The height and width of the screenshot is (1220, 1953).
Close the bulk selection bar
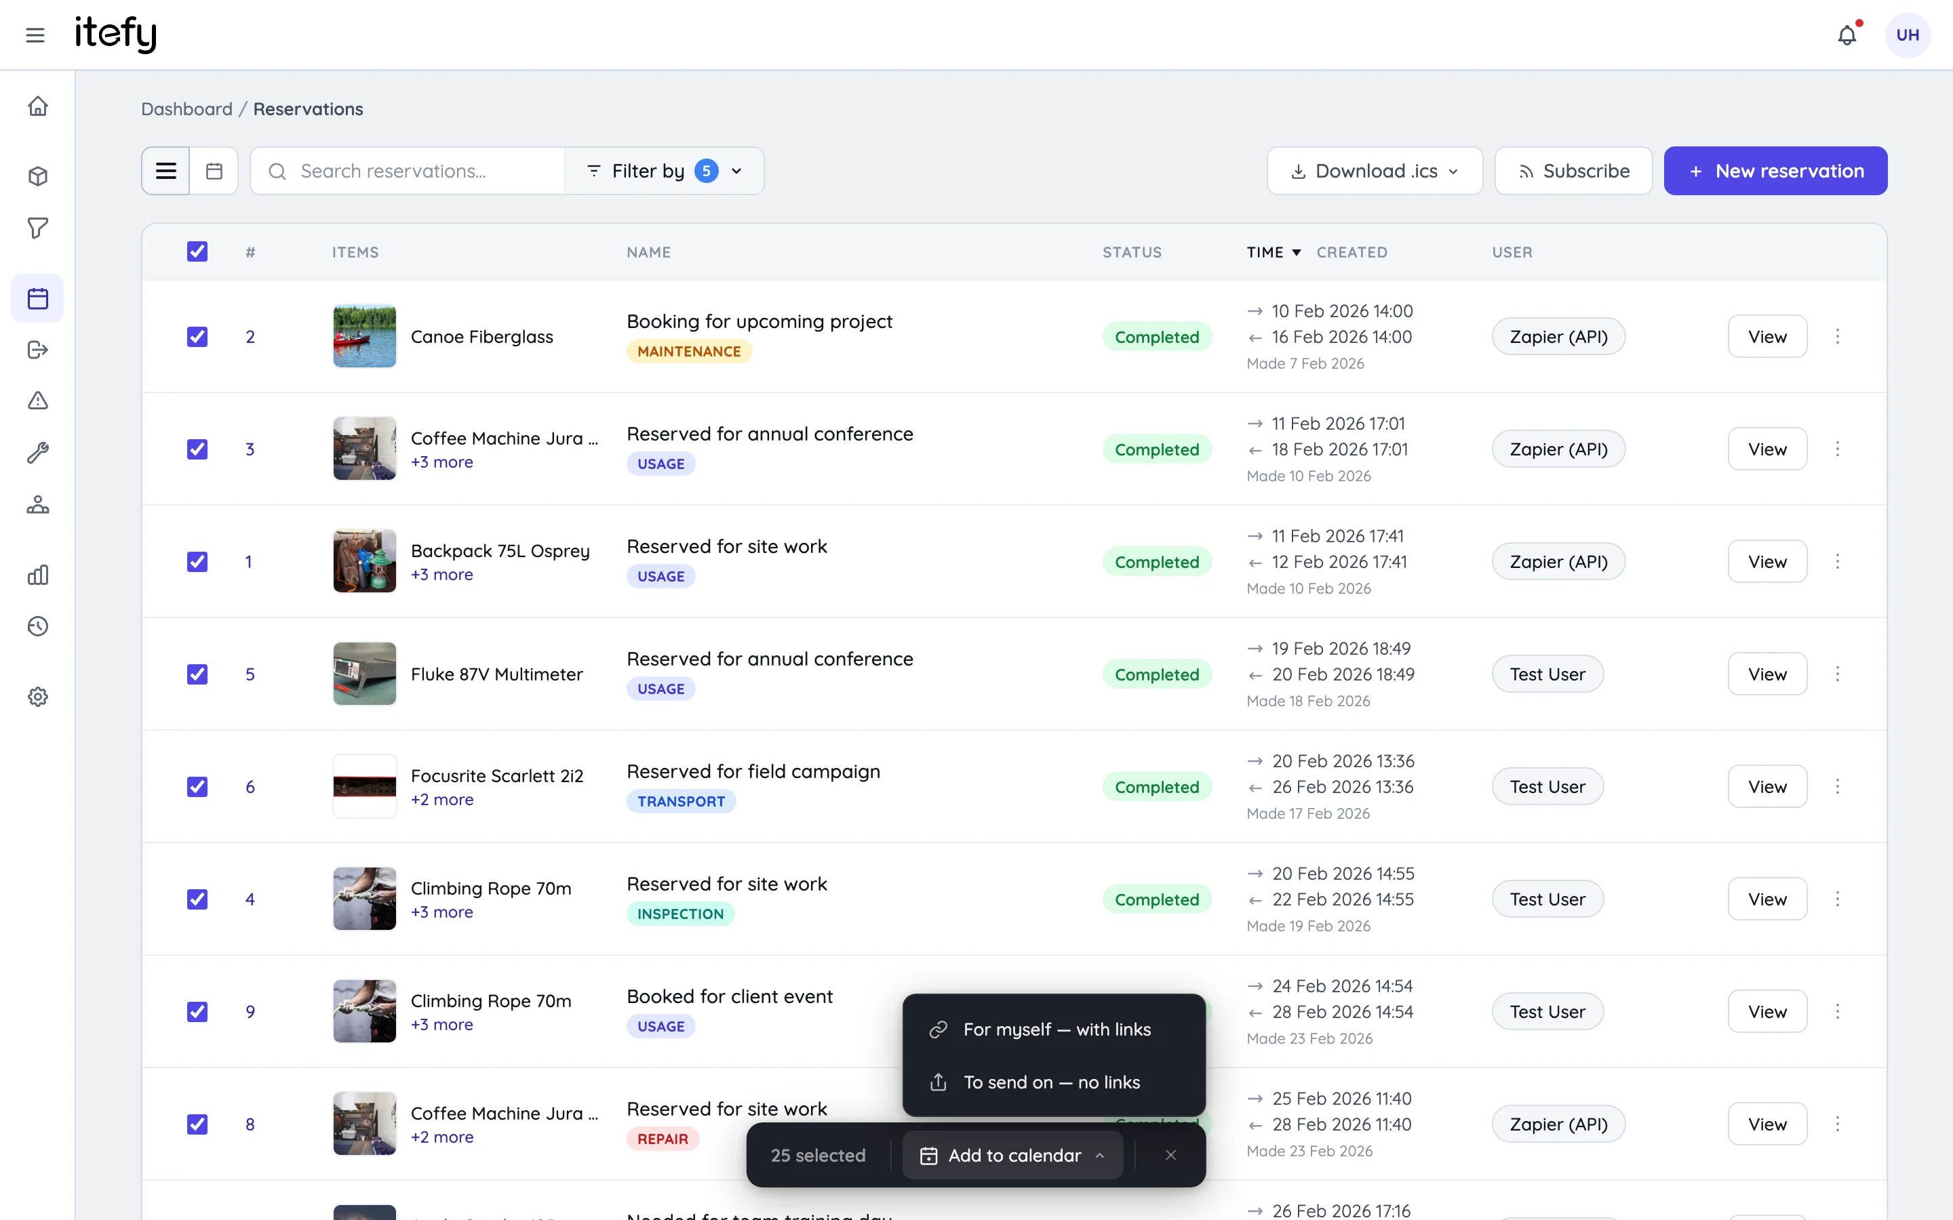1171,1156
